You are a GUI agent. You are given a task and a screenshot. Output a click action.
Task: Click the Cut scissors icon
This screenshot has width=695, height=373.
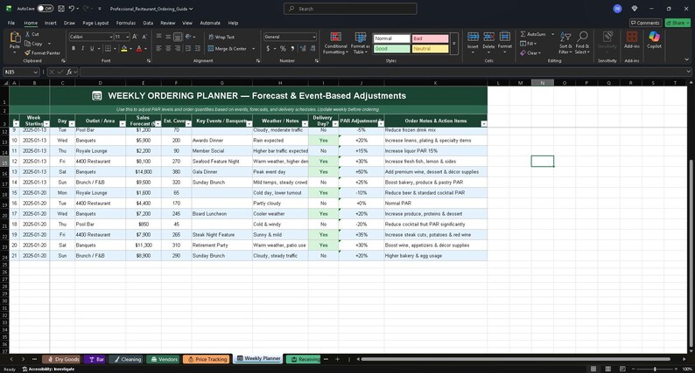[x=28, y=34]
